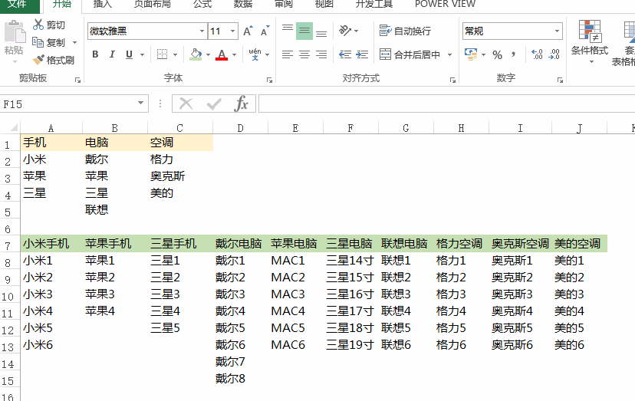Image resolution: width=635 pixels, height=401 pixels.
Task: Switch to the 页面布局 tab
Action: [153, 4]
